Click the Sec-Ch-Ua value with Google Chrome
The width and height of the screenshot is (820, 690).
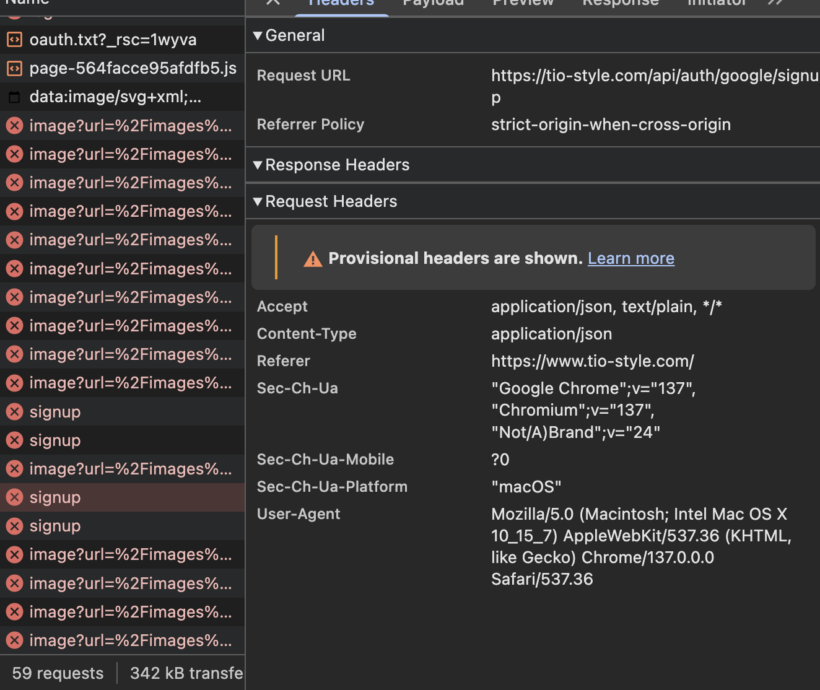pyautogui.click(x=593, y=410)
